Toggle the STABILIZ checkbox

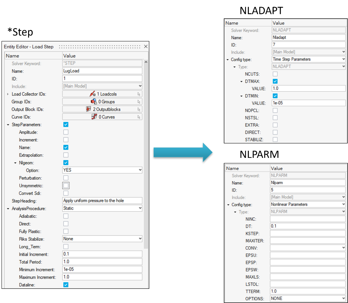tap(275, 140)
